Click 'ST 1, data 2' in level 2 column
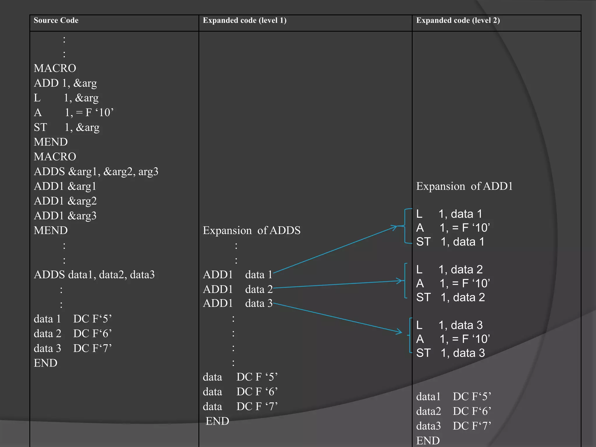Viewport: 596px width, 447px height. click(450, 297)
